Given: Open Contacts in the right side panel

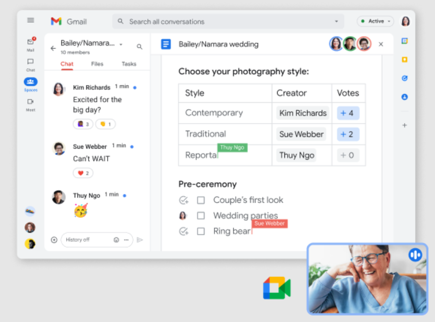Looking at the screenshot, I should 404,97.
